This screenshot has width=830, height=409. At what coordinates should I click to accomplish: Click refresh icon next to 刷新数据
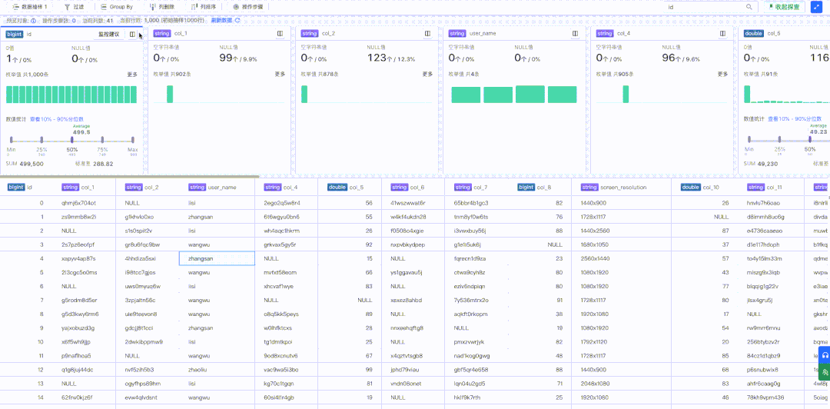click(x=237, y=20)
